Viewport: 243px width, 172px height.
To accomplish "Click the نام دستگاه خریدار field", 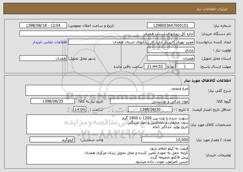I will 107,34.
